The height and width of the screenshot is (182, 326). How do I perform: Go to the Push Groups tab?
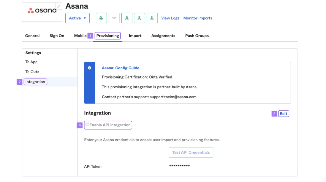(197, 36)
